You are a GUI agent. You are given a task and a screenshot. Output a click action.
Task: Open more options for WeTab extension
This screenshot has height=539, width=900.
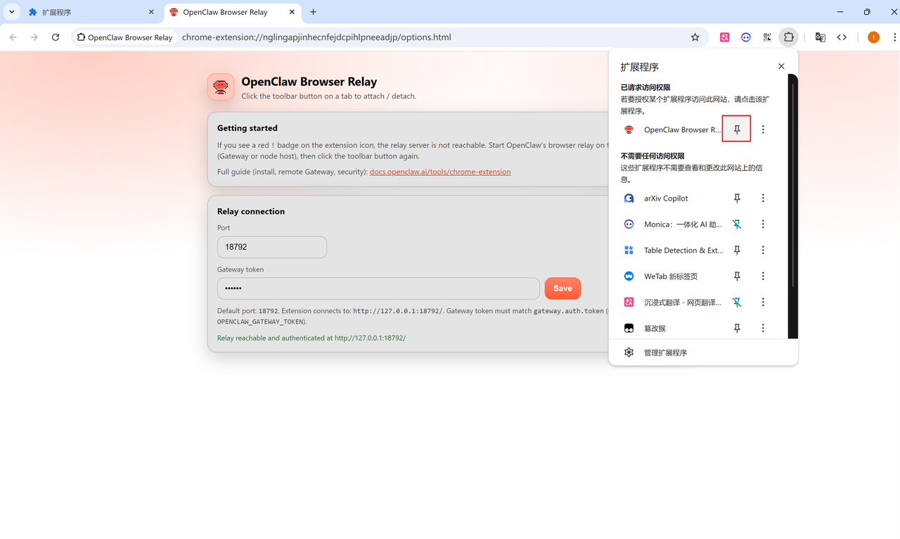763,277
